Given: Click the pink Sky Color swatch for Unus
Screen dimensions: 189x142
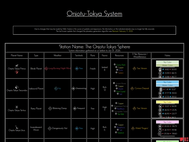Looking at the screenshot, I should tap(167, 122).
